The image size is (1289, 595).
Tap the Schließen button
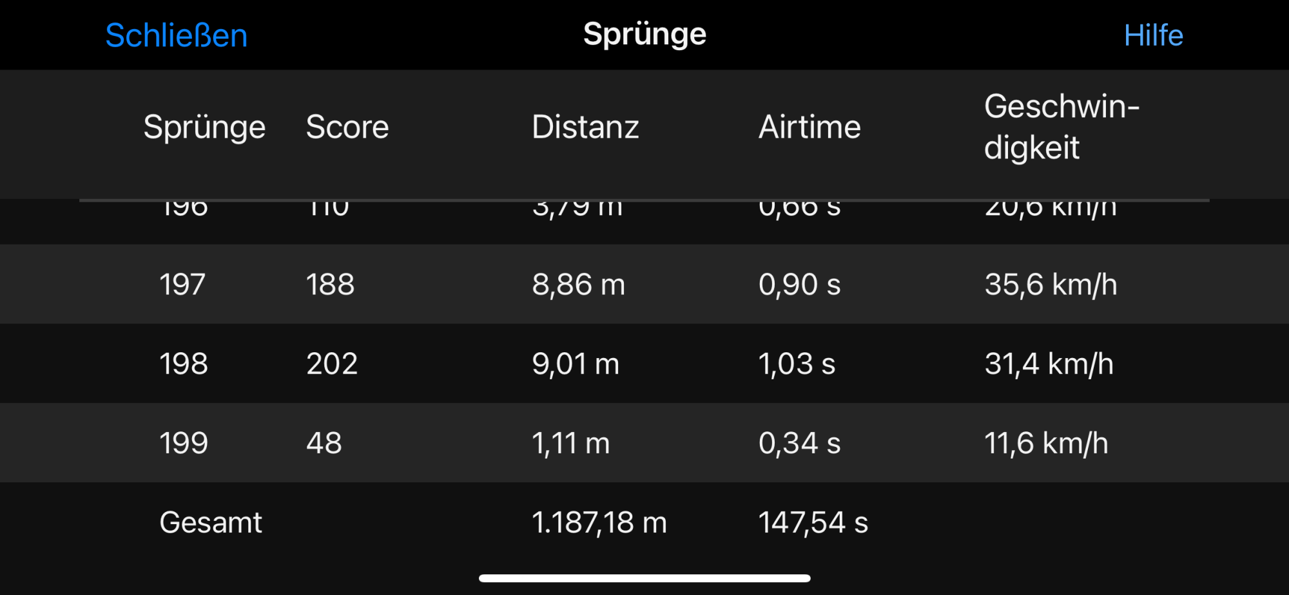(x=177, y=35)
